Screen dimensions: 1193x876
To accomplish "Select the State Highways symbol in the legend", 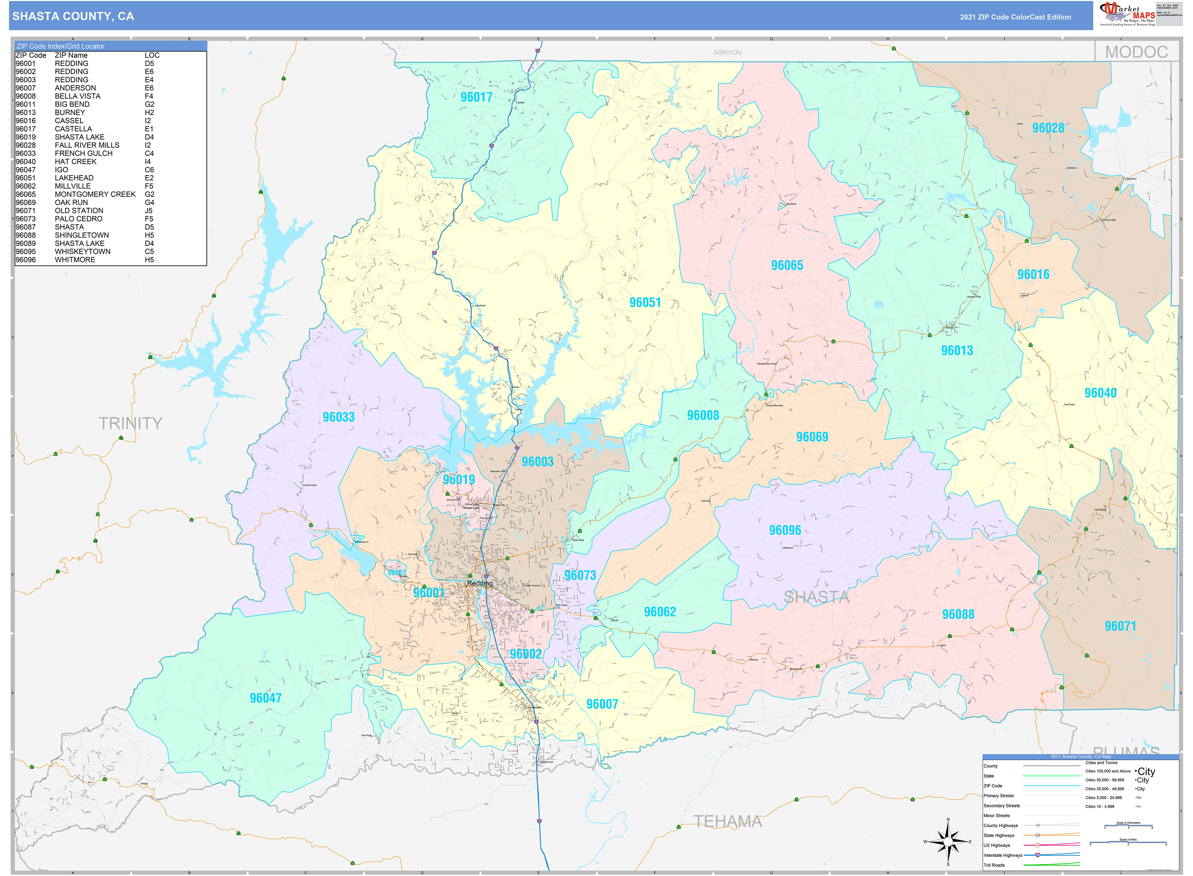I will point(1038,836).
